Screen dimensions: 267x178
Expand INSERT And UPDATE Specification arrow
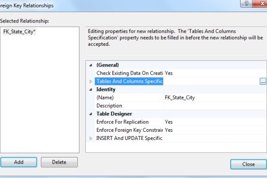tap(91, 138)
